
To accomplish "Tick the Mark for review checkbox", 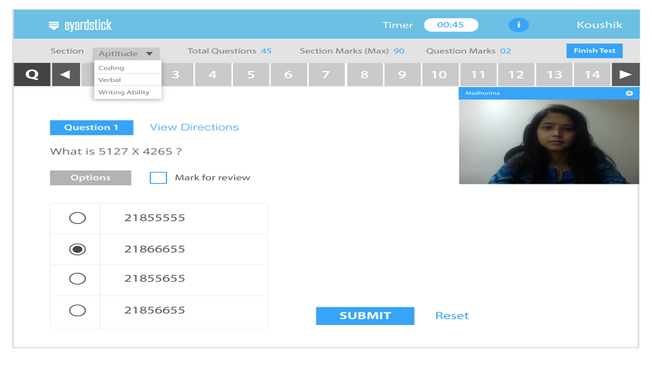I will point(158,178).
